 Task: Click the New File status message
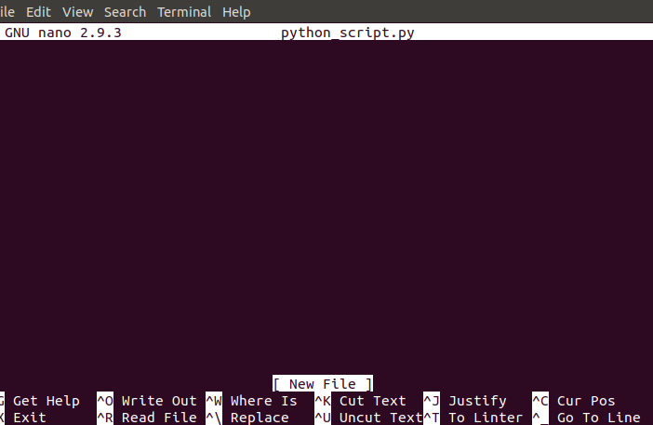(323, 383)
